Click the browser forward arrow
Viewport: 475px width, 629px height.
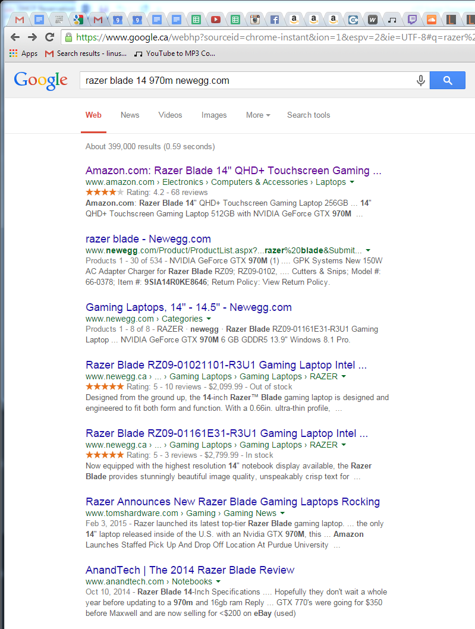pos(33,37)
